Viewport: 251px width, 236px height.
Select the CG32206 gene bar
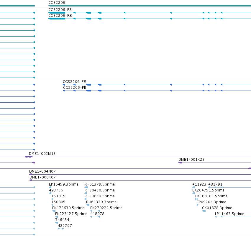(x=150, y=6)
